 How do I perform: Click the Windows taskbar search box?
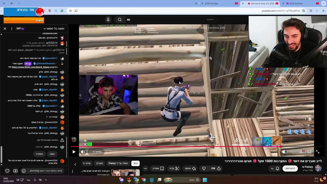point(182,180)
